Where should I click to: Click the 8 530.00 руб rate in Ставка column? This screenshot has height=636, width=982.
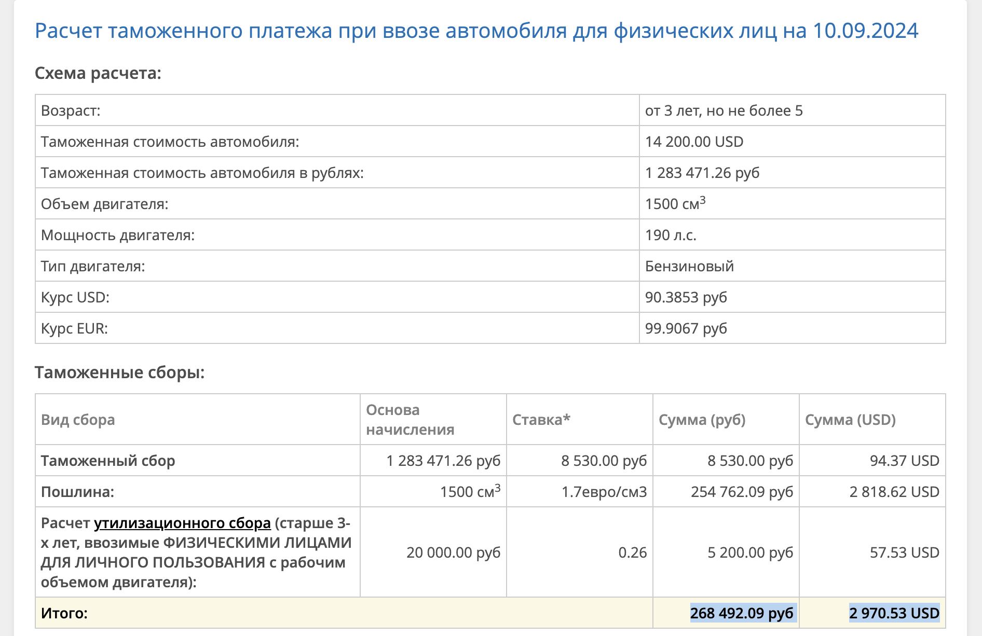coord(604,461)
